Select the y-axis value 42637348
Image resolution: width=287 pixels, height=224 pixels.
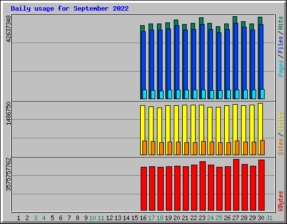click(x=9, y=29)
